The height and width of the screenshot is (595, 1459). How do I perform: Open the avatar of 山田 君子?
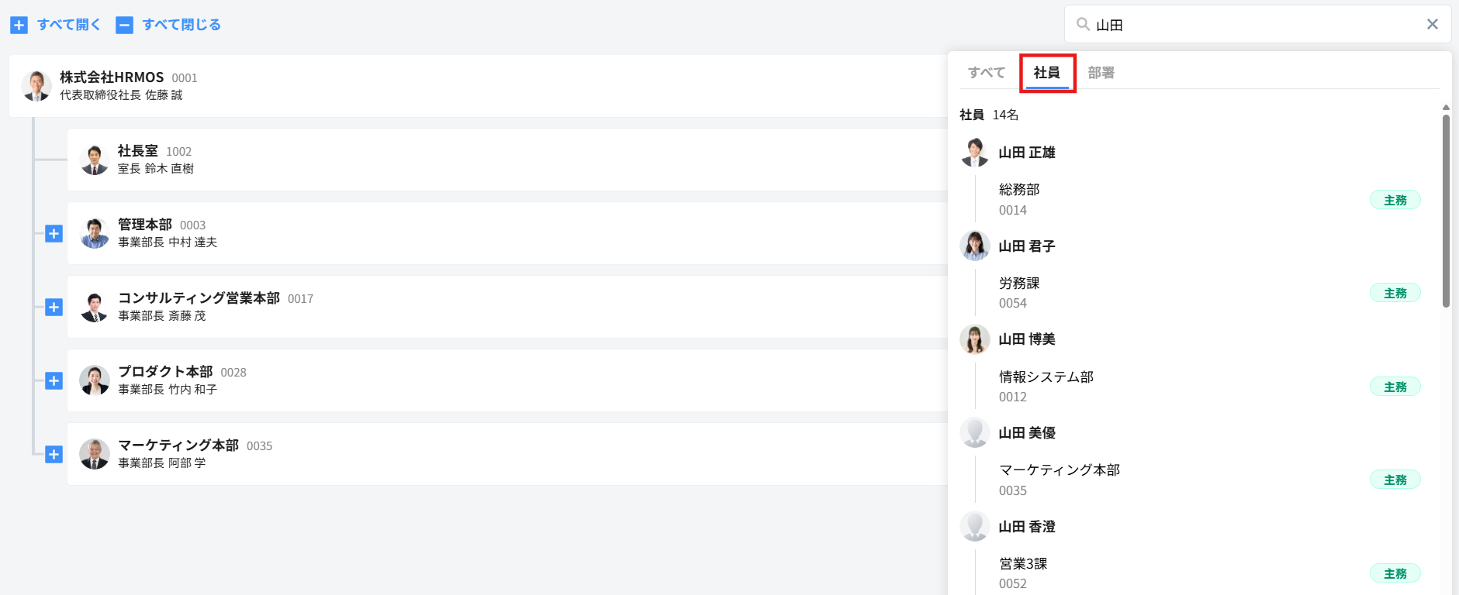click(975, 246)
